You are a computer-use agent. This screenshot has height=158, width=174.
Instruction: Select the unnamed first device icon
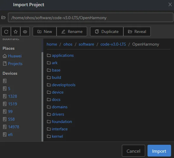5,81
